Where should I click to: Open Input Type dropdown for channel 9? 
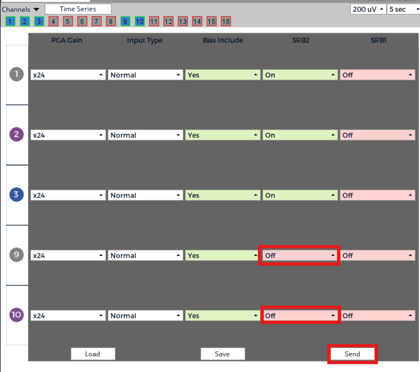pos(145,255)
